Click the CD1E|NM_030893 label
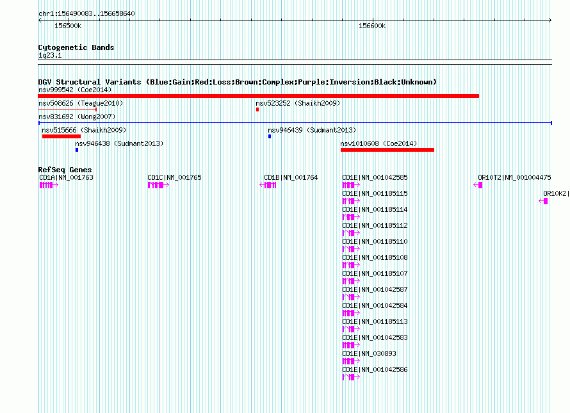This screenshot has height=413, width=570. click(369, 353)
